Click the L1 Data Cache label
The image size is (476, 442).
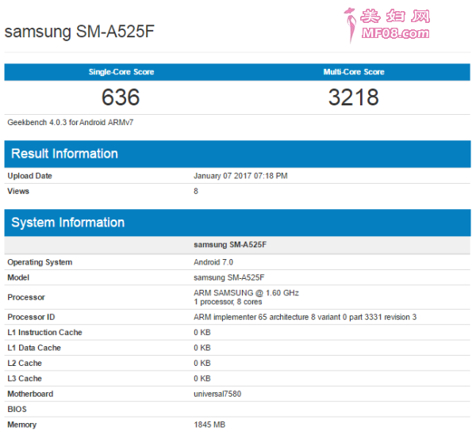(x=34, y=348)
